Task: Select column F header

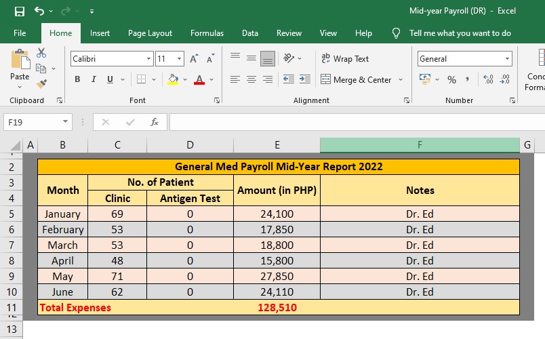Action: click(420, 145)
